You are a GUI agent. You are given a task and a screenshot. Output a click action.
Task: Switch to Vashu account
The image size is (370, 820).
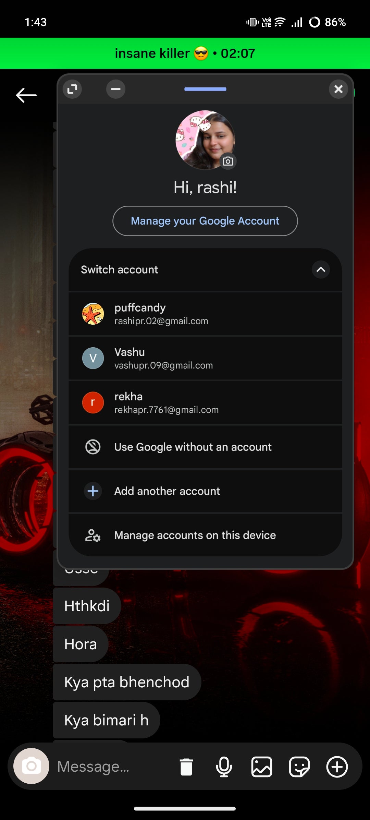pyautogui.click(x=205, y=358)
